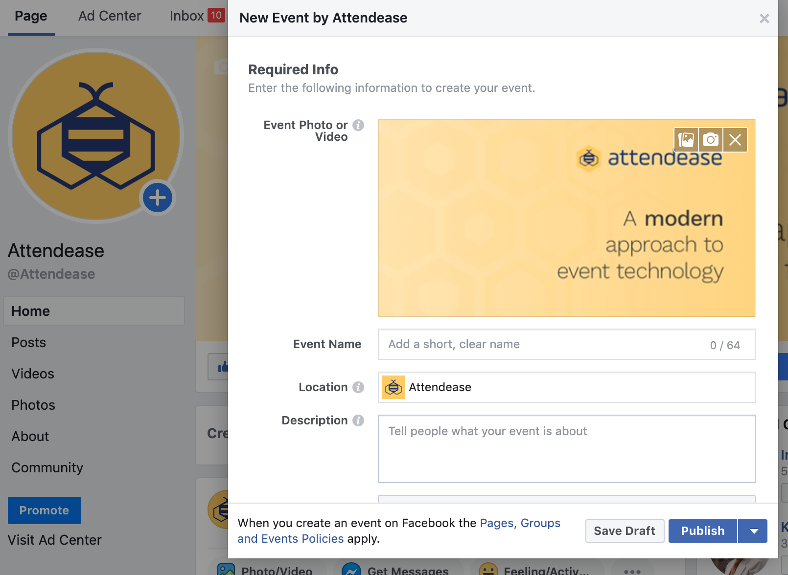Remove the event photo with X icon
Image resolution: width=788 pixels, height=575 pixels.
(x=735, y=140)
